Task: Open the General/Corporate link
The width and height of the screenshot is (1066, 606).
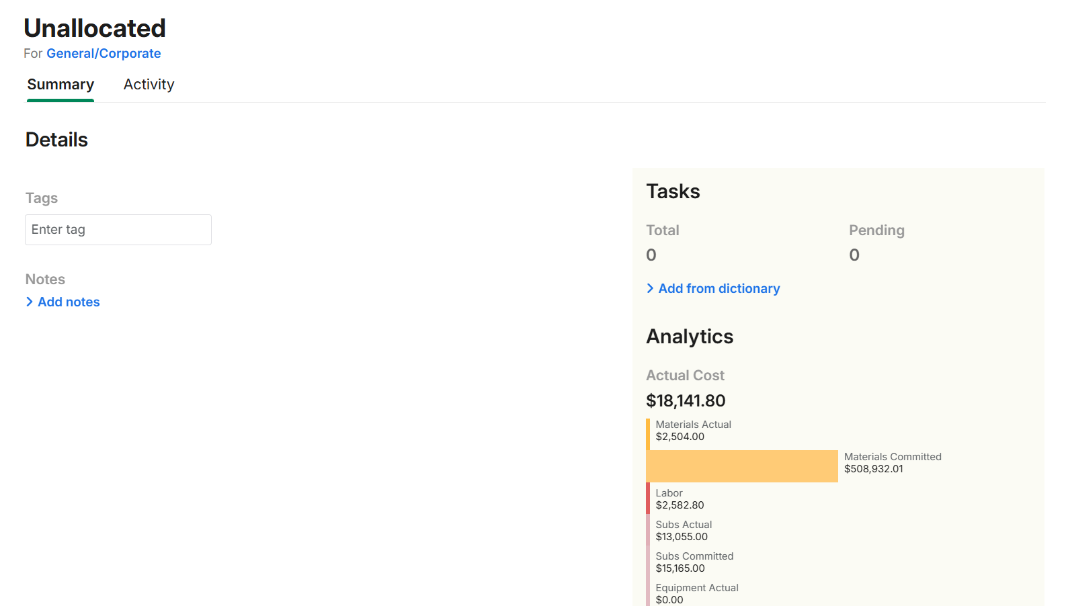Action: click(104, 54)
